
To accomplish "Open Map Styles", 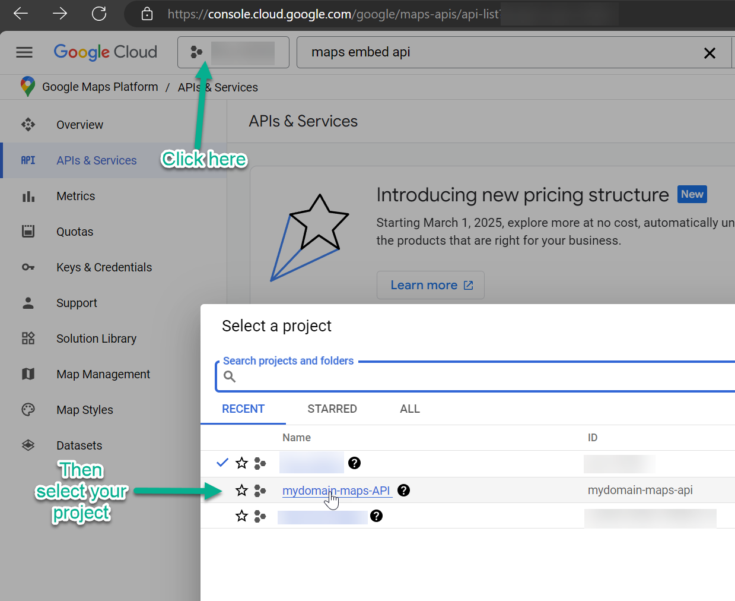I will [85, 410].
